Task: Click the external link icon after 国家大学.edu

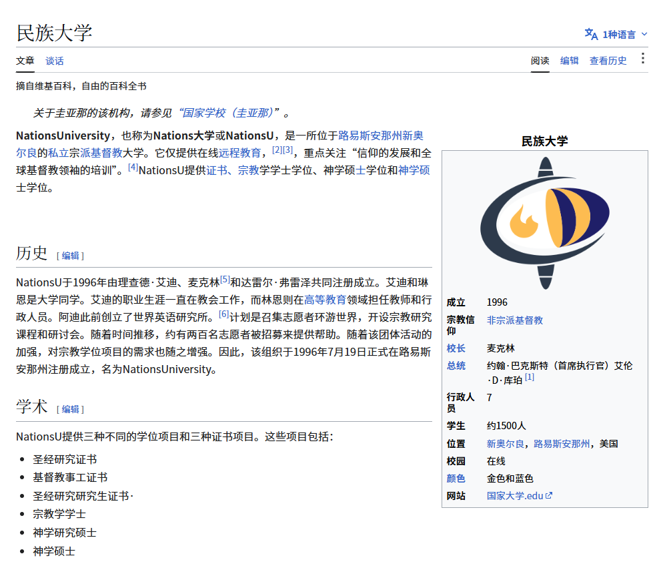Action: click(x=549, y=496)
